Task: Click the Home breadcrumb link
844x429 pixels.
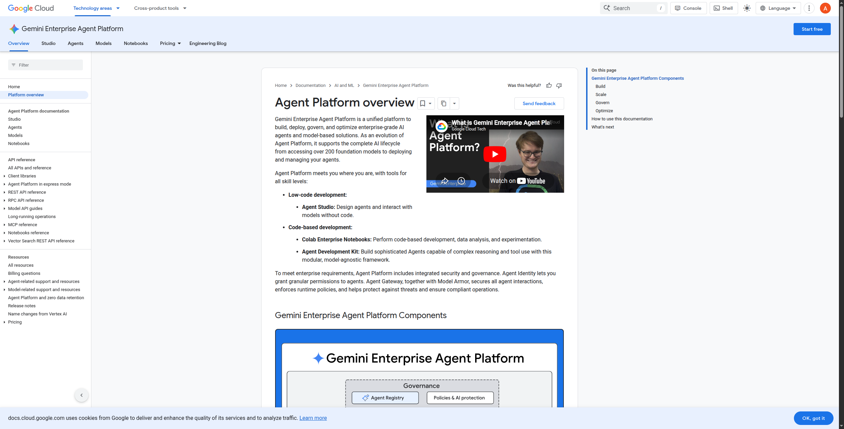Action: (x=281, y=86)
